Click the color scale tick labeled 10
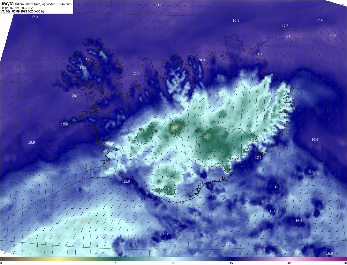The image size is (347, 265). click(173, 263)
